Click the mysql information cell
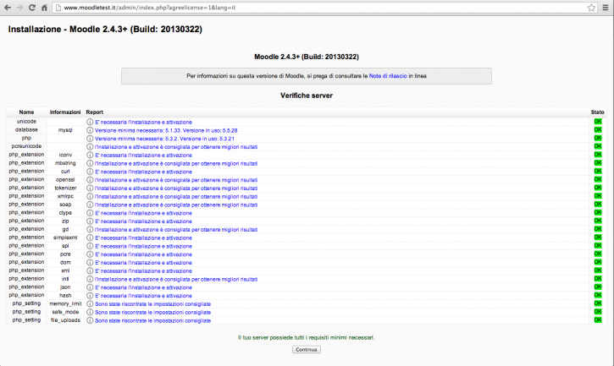 tap(65, 130)
